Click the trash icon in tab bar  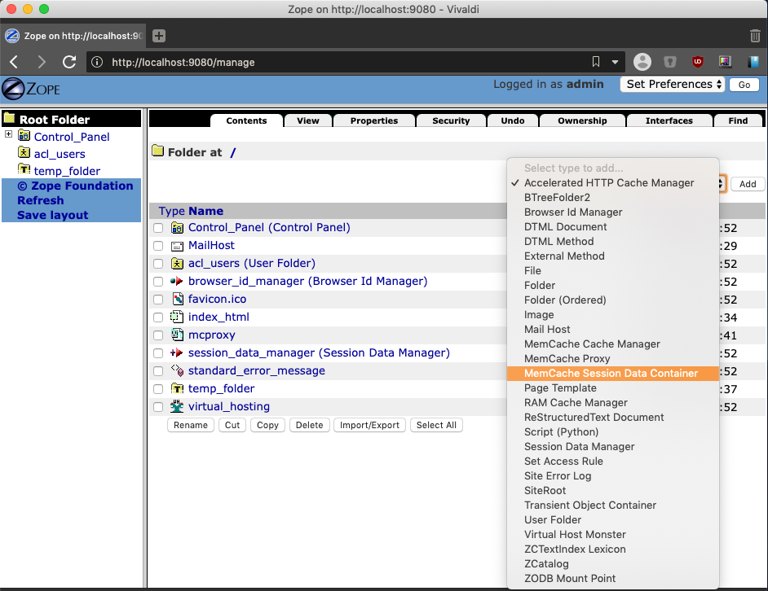coord(755,36)
